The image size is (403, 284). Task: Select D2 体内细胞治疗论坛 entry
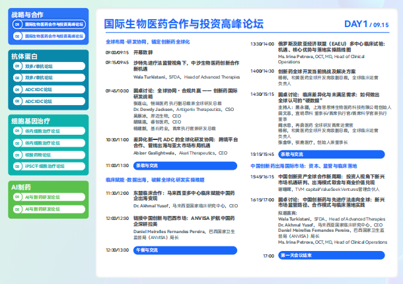pyautogui.click(x=49, y=143)
